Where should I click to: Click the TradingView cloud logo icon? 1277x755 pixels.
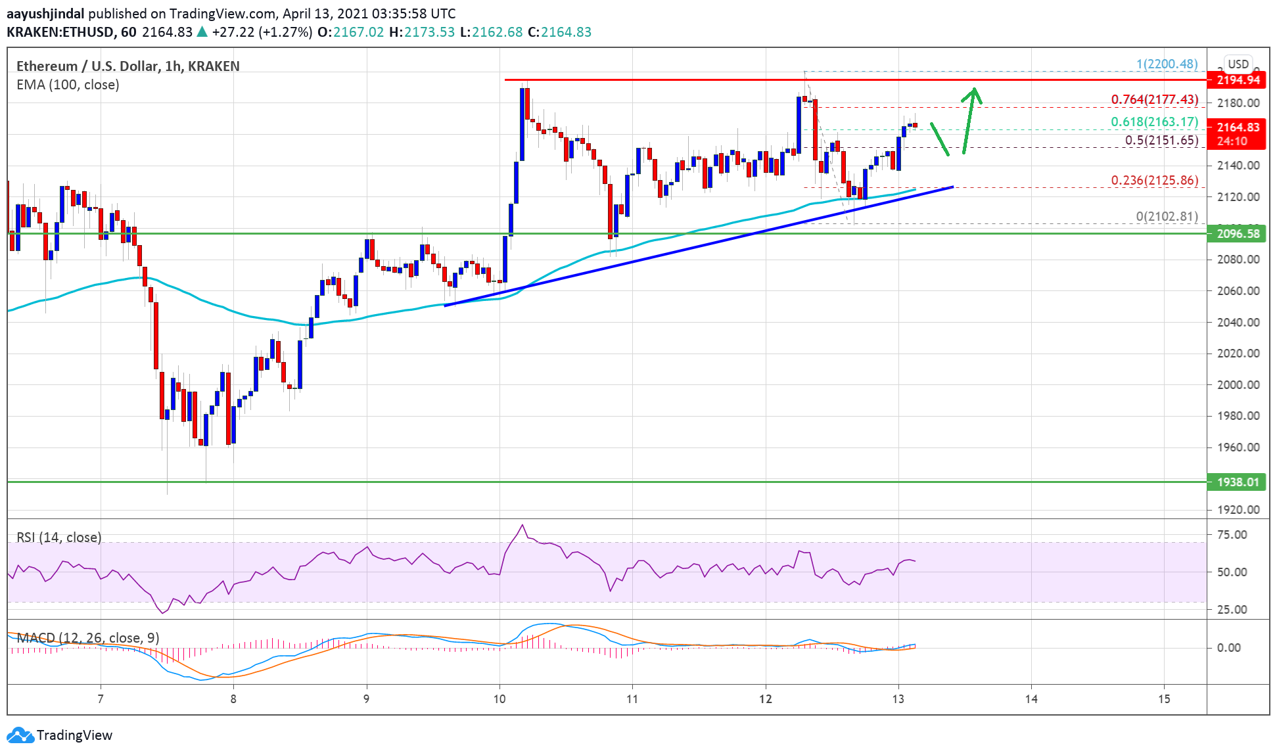[x=20, y=735]
